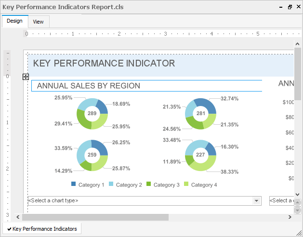Select the KEY PERFORMANCE INDICATOR title banner
Viewport: 303px width, 237px height.
pos(104,64)
